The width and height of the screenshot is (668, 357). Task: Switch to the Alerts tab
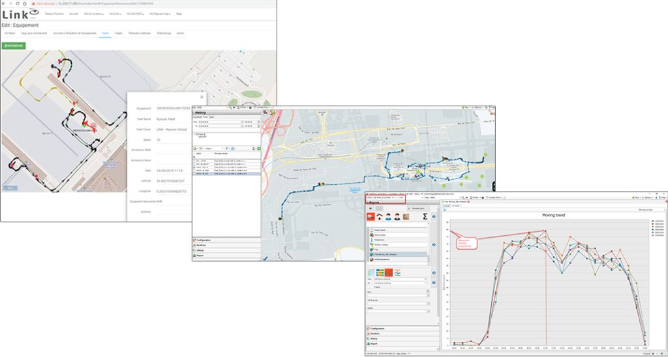click(181, 33)
